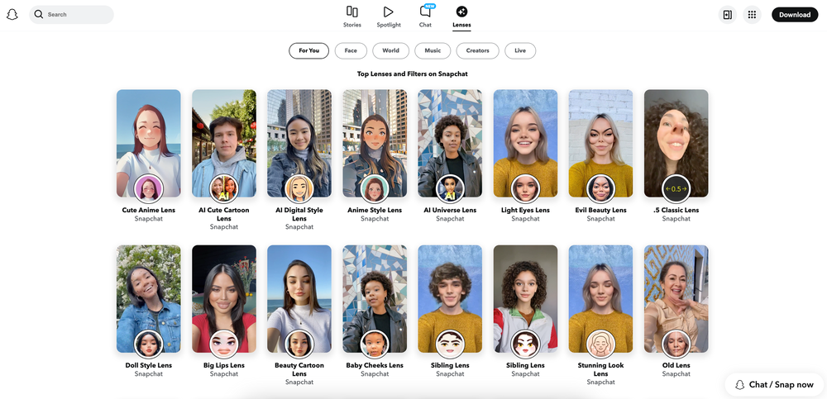Click the AI Digital Style Lens round icon
827x399 pixels.
click(x=299, y=188)
